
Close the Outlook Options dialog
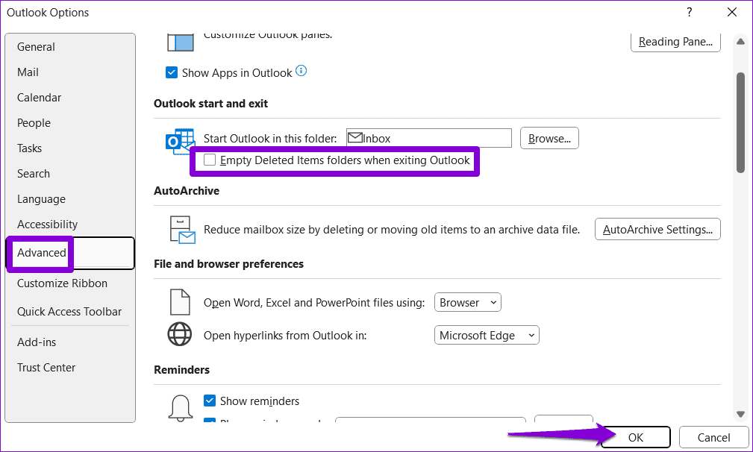click(732, 12)
